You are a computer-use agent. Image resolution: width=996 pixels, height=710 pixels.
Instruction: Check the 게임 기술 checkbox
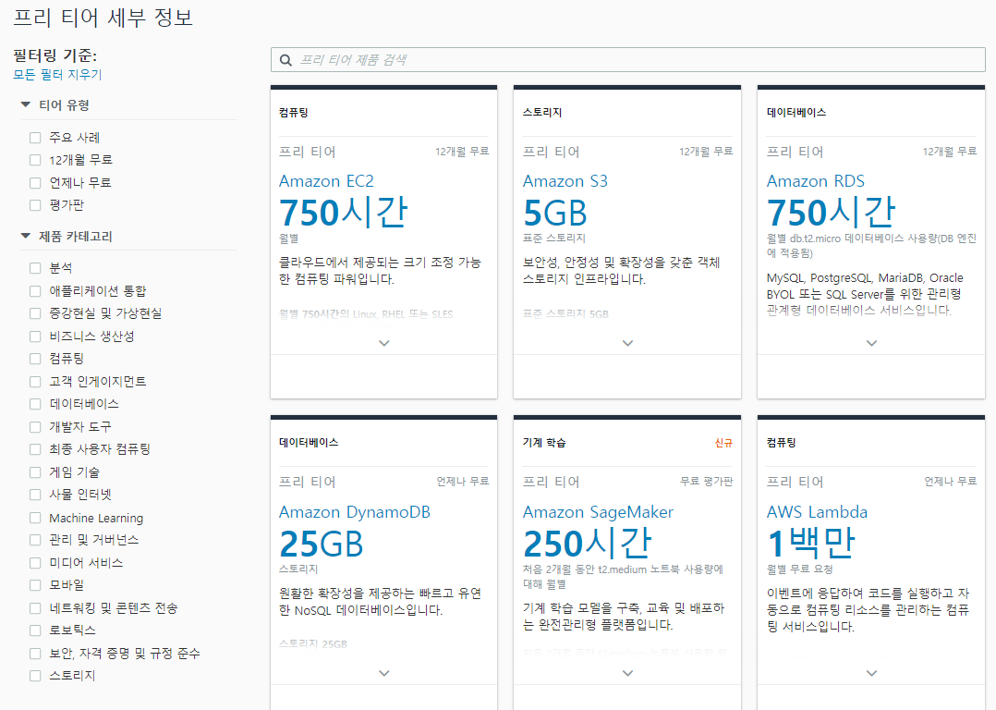[35, 471]
